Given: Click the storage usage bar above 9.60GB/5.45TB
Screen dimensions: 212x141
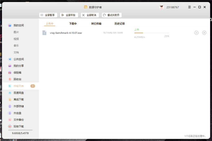Looking at the screenshot, I should 20,130.
